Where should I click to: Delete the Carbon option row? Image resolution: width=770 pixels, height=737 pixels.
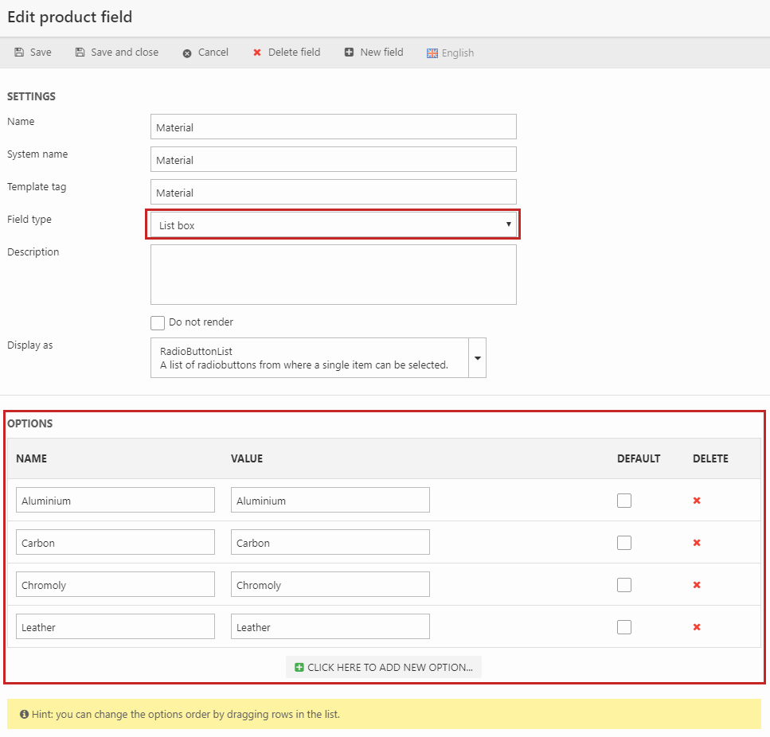point(696,543)
